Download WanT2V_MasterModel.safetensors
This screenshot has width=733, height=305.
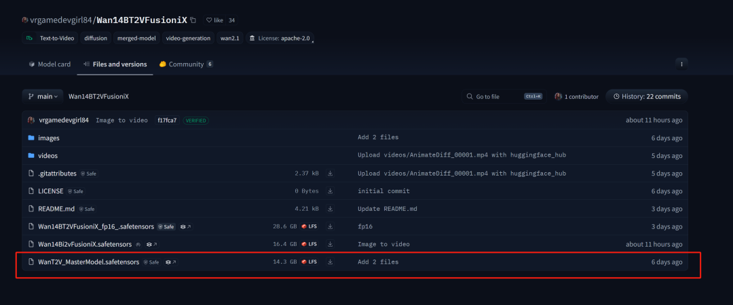coord(330,262)
